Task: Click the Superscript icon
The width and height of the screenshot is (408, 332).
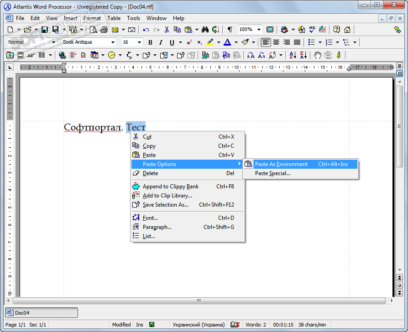Action: pos(189,42)
